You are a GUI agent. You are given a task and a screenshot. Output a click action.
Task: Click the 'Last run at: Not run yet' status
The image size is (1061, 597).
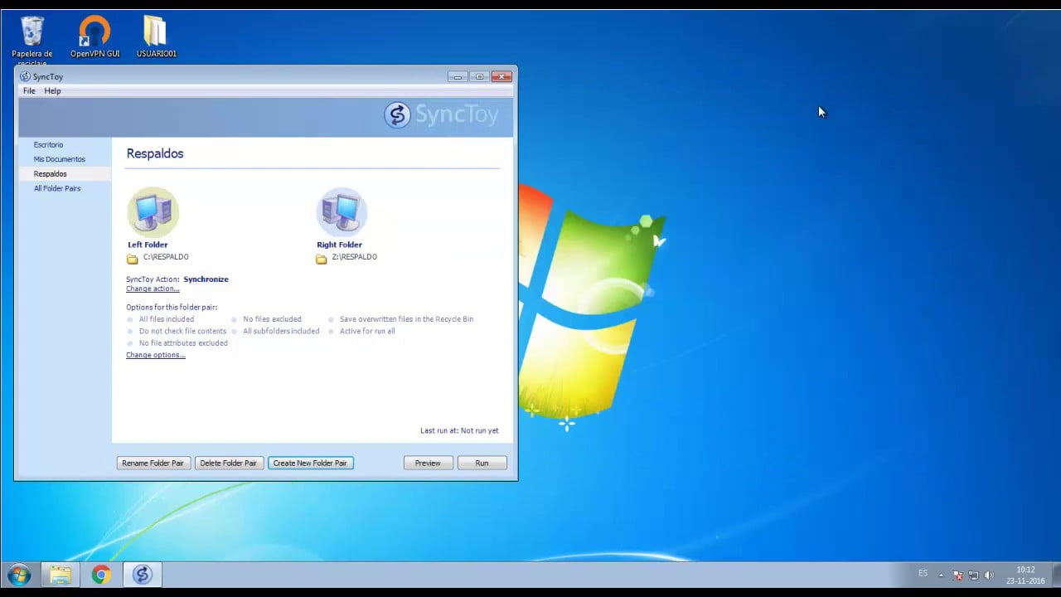(459, 431)
